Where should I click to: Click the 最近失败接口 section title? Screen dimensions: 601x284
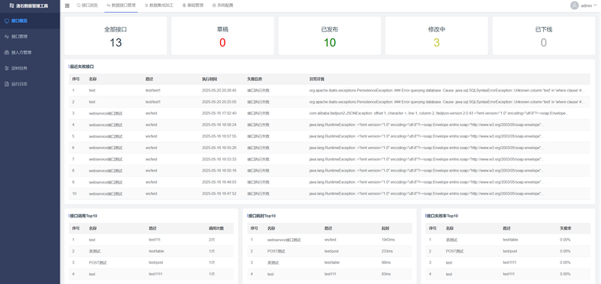(82, 67)
